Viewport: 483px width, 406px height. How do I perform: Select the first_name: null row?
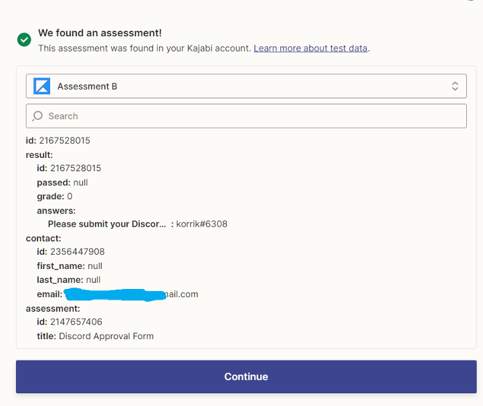tap(70, 266)
